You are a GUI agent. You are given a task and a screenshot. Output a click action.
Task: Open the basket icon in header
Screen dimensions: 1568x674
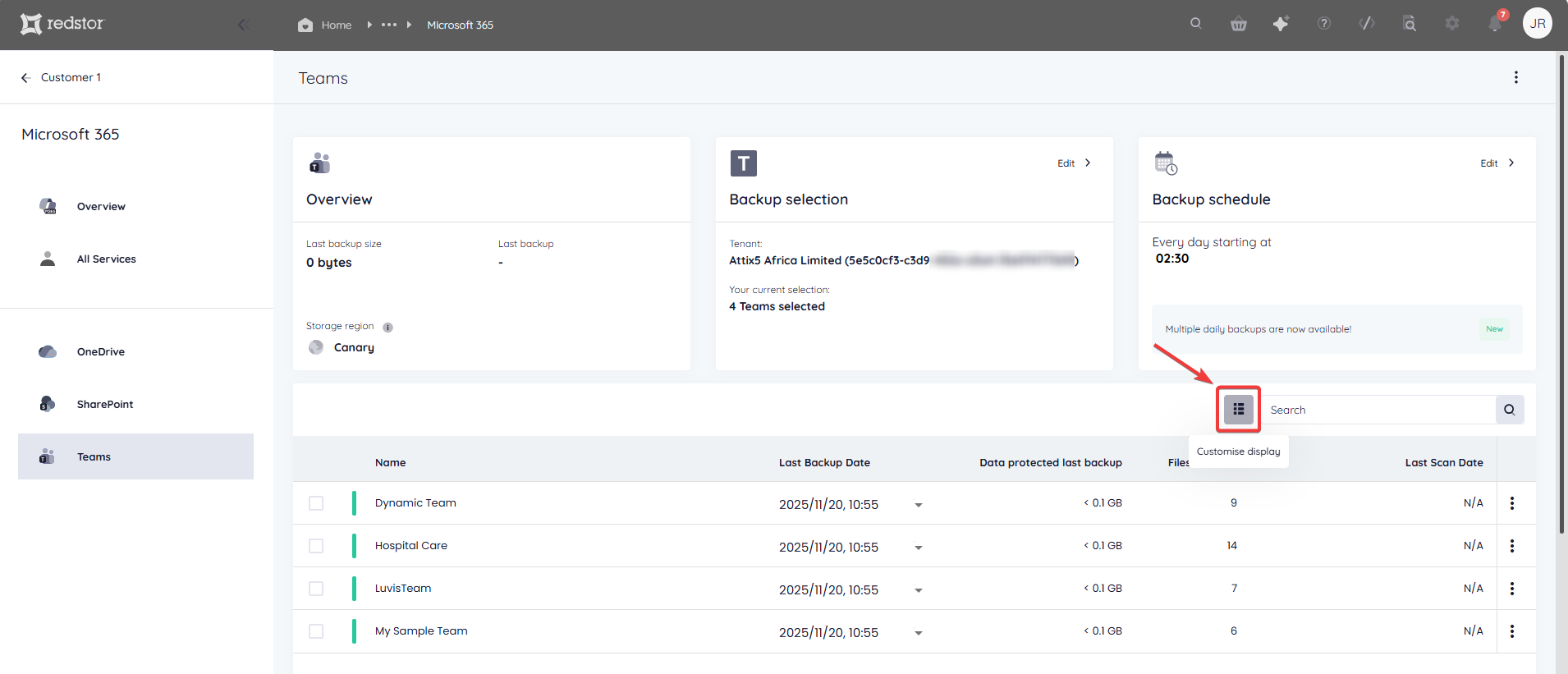1239,24
